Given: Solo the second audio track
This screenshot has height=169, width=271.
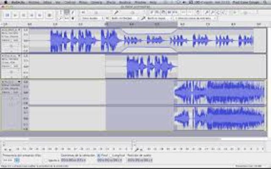Looking at the screenshot, I should 16,66.
